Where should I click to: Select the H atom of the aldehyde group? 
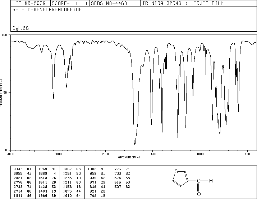point(211,181)
